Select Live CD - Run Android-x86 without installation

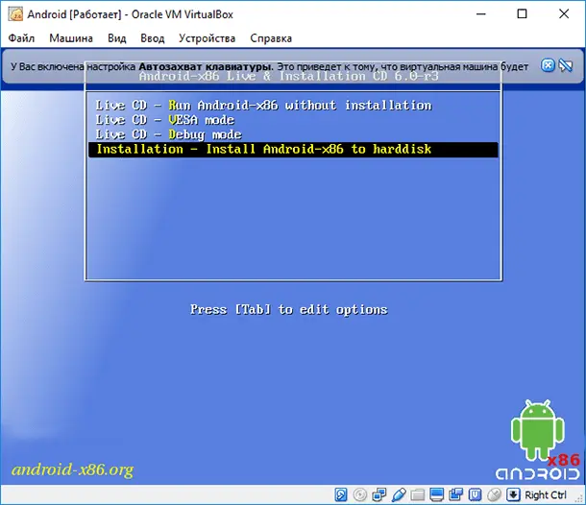point(293,106)
